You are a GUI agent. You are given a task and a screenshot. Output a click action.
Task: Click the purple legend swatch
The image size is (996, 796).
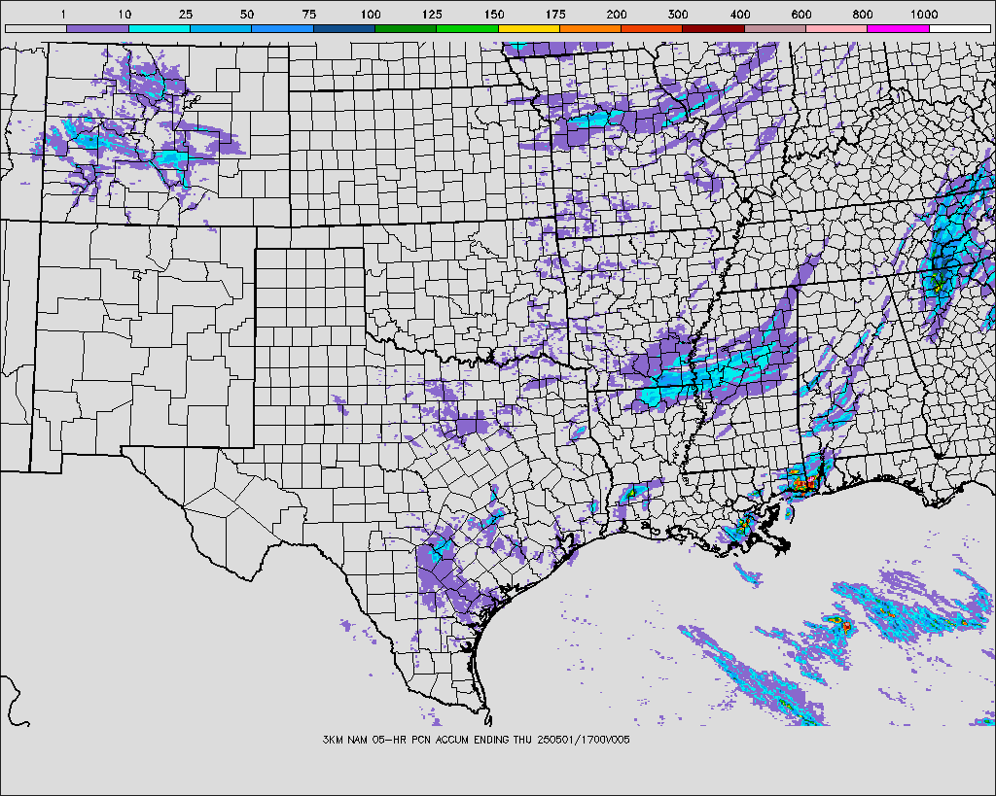[98, 29]
